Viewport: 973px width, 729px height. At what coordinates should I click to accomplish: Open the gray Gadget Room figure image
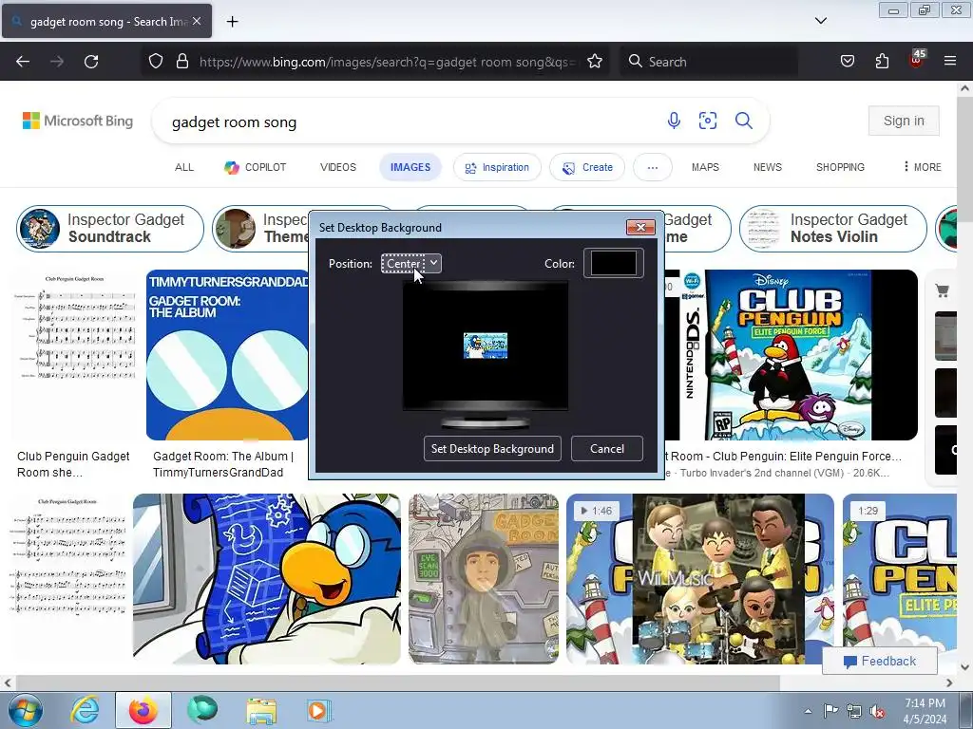[484, 578]
